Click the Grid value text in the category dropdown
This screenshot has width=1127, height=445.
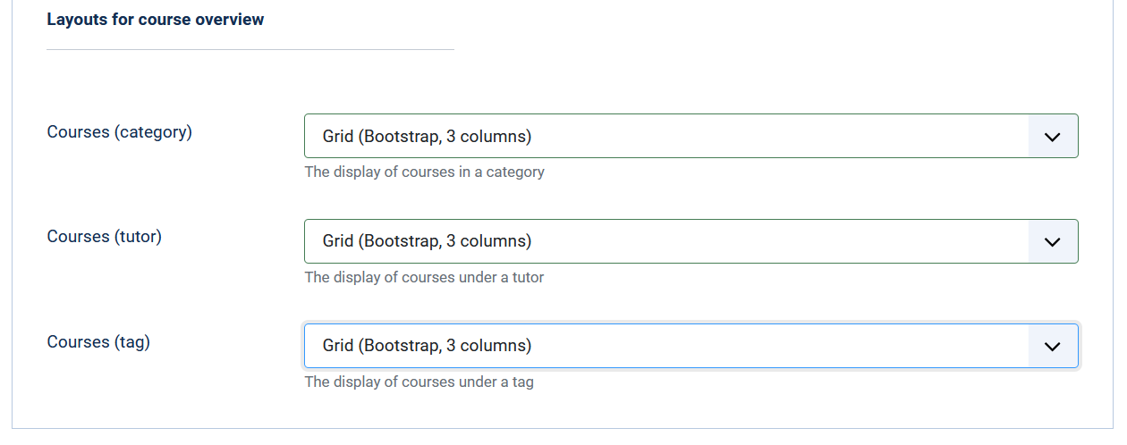pos(427,137)
